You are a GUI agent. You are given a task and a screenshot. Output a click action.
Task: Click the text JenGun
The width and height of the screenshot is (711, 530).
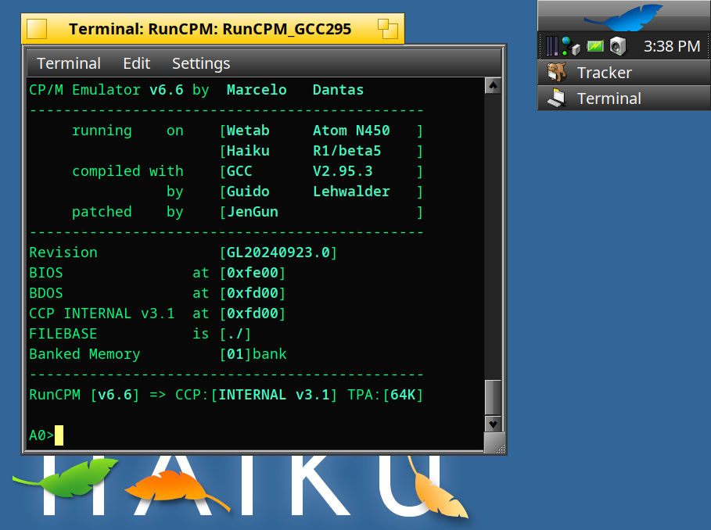click(x=252, y=212)
